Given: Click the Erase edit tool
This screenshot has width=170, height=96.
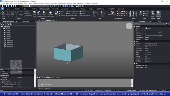Looking at the screenshot, I should coord(103,16).
